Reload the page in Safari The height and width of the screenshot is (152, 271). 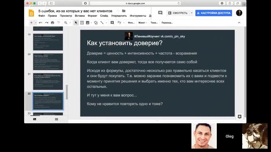(x=179, y=3)
